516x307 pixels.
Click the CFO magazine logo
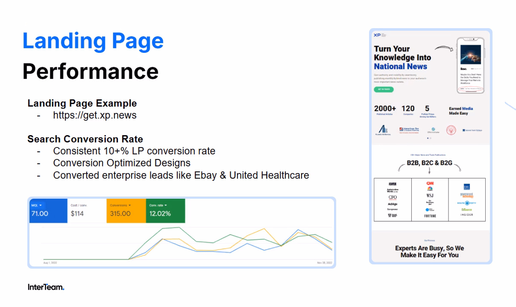point(393,197)
